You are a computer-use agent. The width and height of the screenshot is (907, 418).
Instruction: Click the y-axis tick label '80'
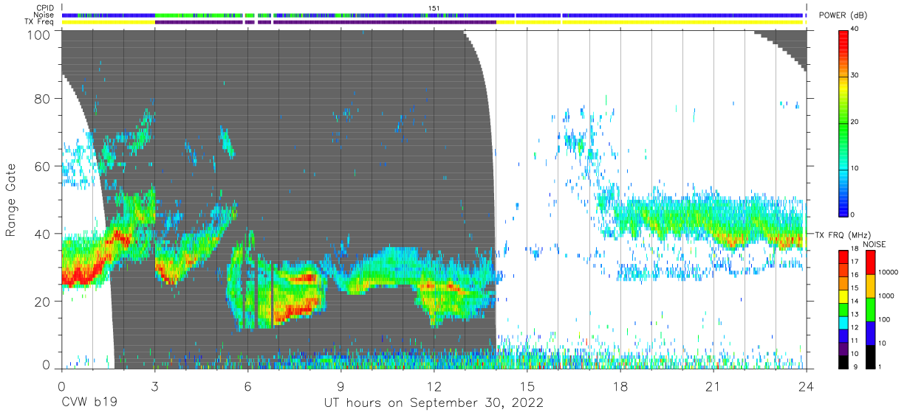click(x=43, y=98)
